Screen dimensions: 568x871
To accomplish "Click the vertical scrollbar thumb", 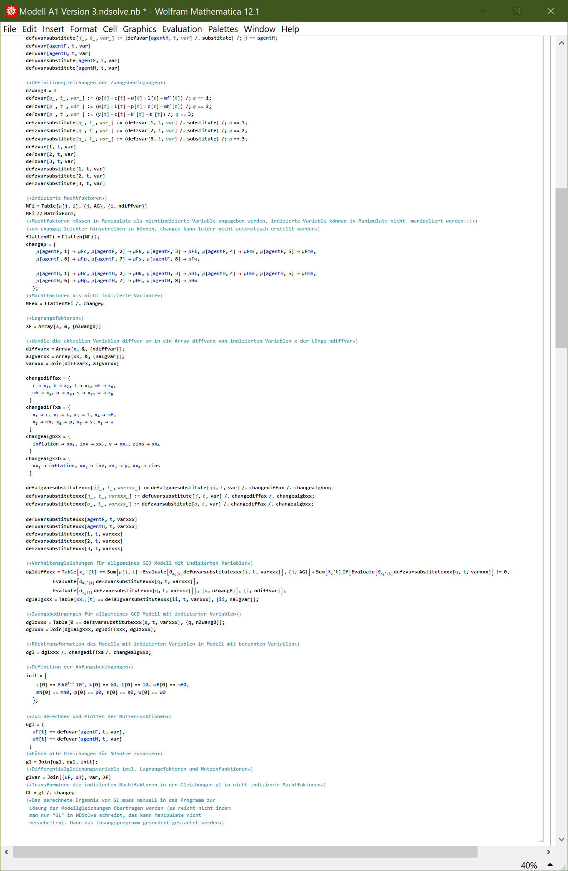I will pyautogui.click(x=561, y=268).
